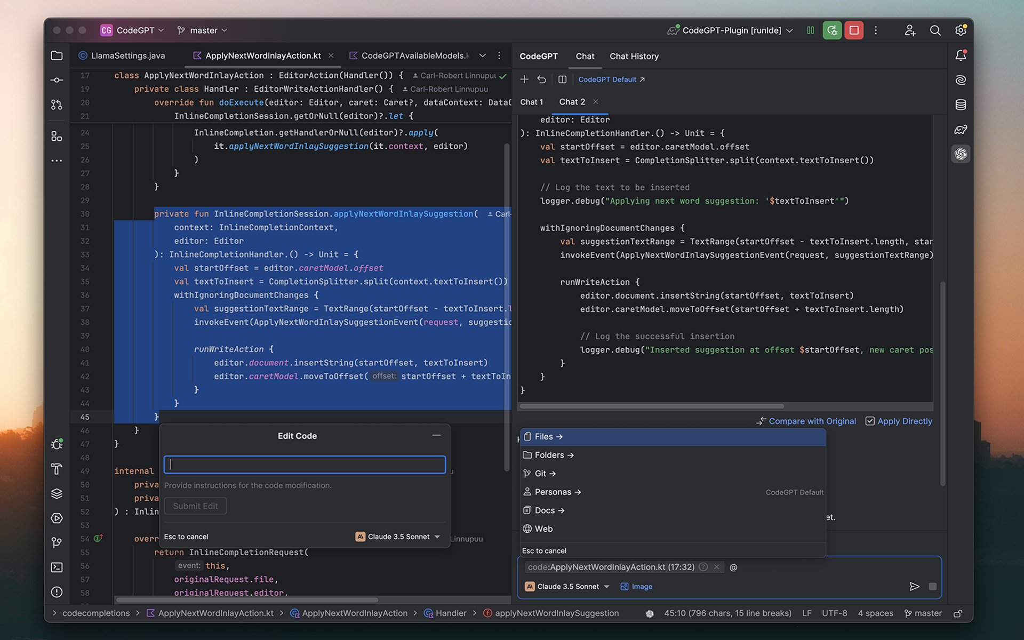
Task: Check the Compare with Original option
Action: pyautogui.click(x=806, y=420)
